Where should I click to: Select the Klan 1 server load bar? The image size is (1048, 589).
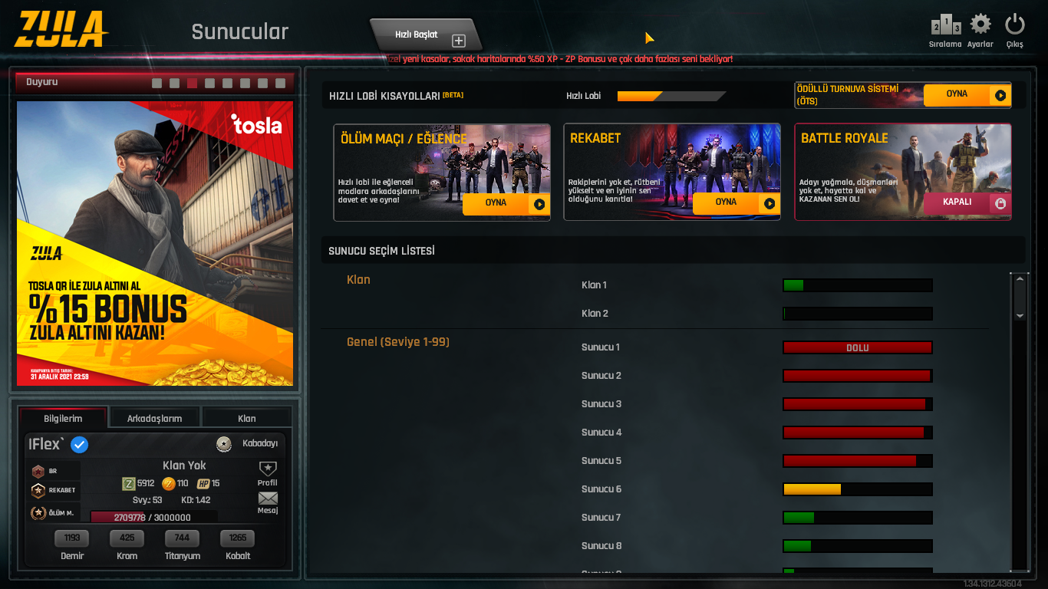coord(858,285)
